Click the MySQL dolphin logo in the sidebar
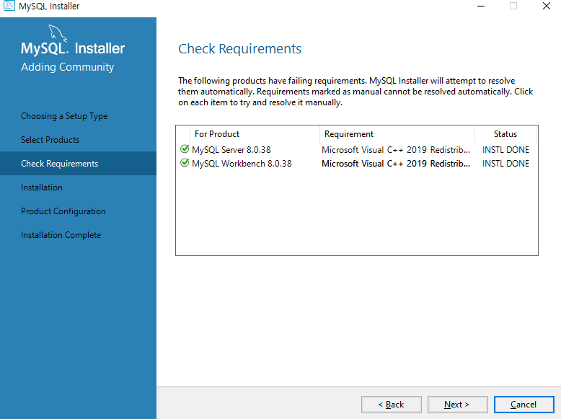Viewport: 561px width, 419px height. click(x=58, y=33)
